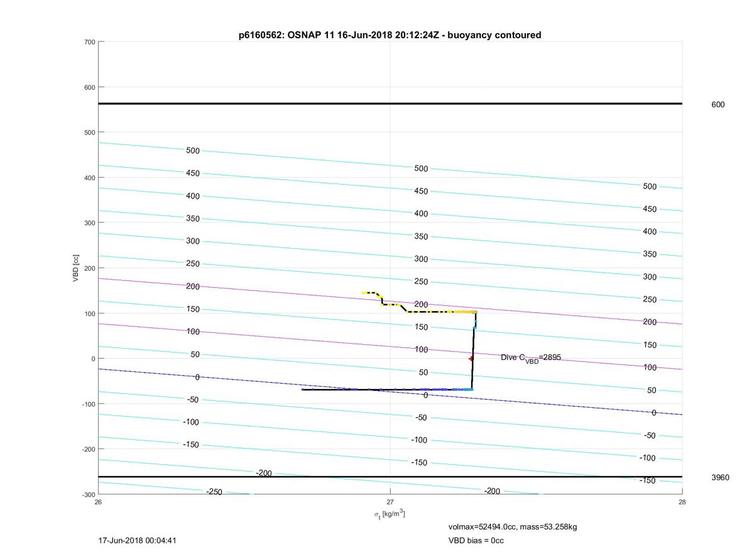Click the x-axis tick label '26'
754x556 pixels.
(99, 502)
